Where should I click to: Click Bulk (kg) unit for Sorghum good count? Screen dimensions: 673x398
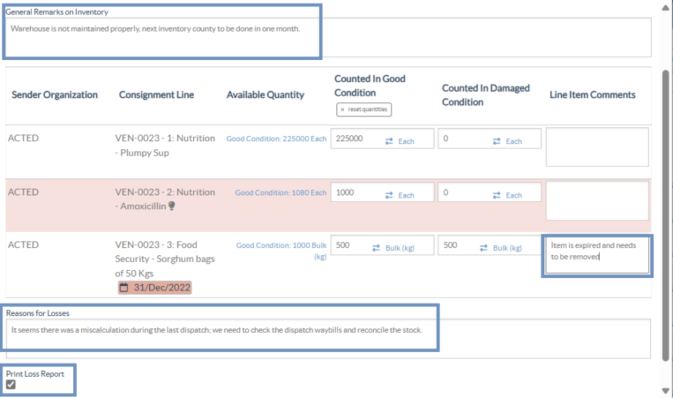pos(399,248)
